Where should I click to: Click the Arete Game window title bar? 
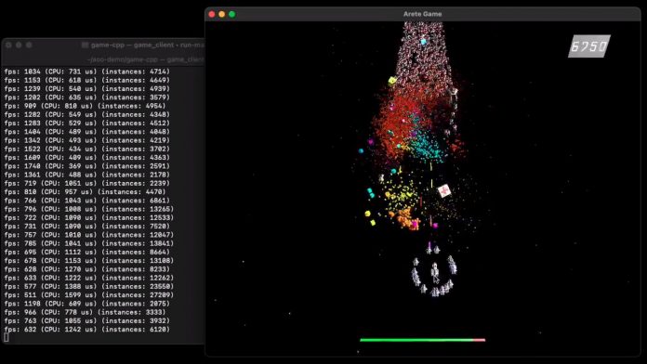[423, 14]
